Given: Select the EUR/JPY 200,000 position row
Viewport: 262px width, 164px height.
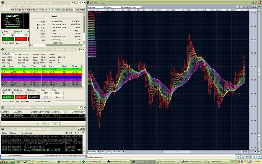Looking at the screenshot, I should (43, 115).
